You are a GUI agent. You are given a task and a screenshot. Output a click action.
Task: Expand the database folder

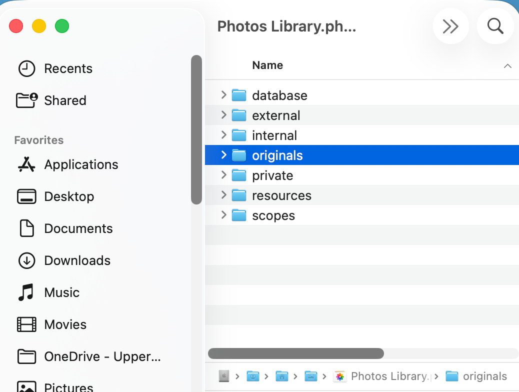click(x=223, y=95)
